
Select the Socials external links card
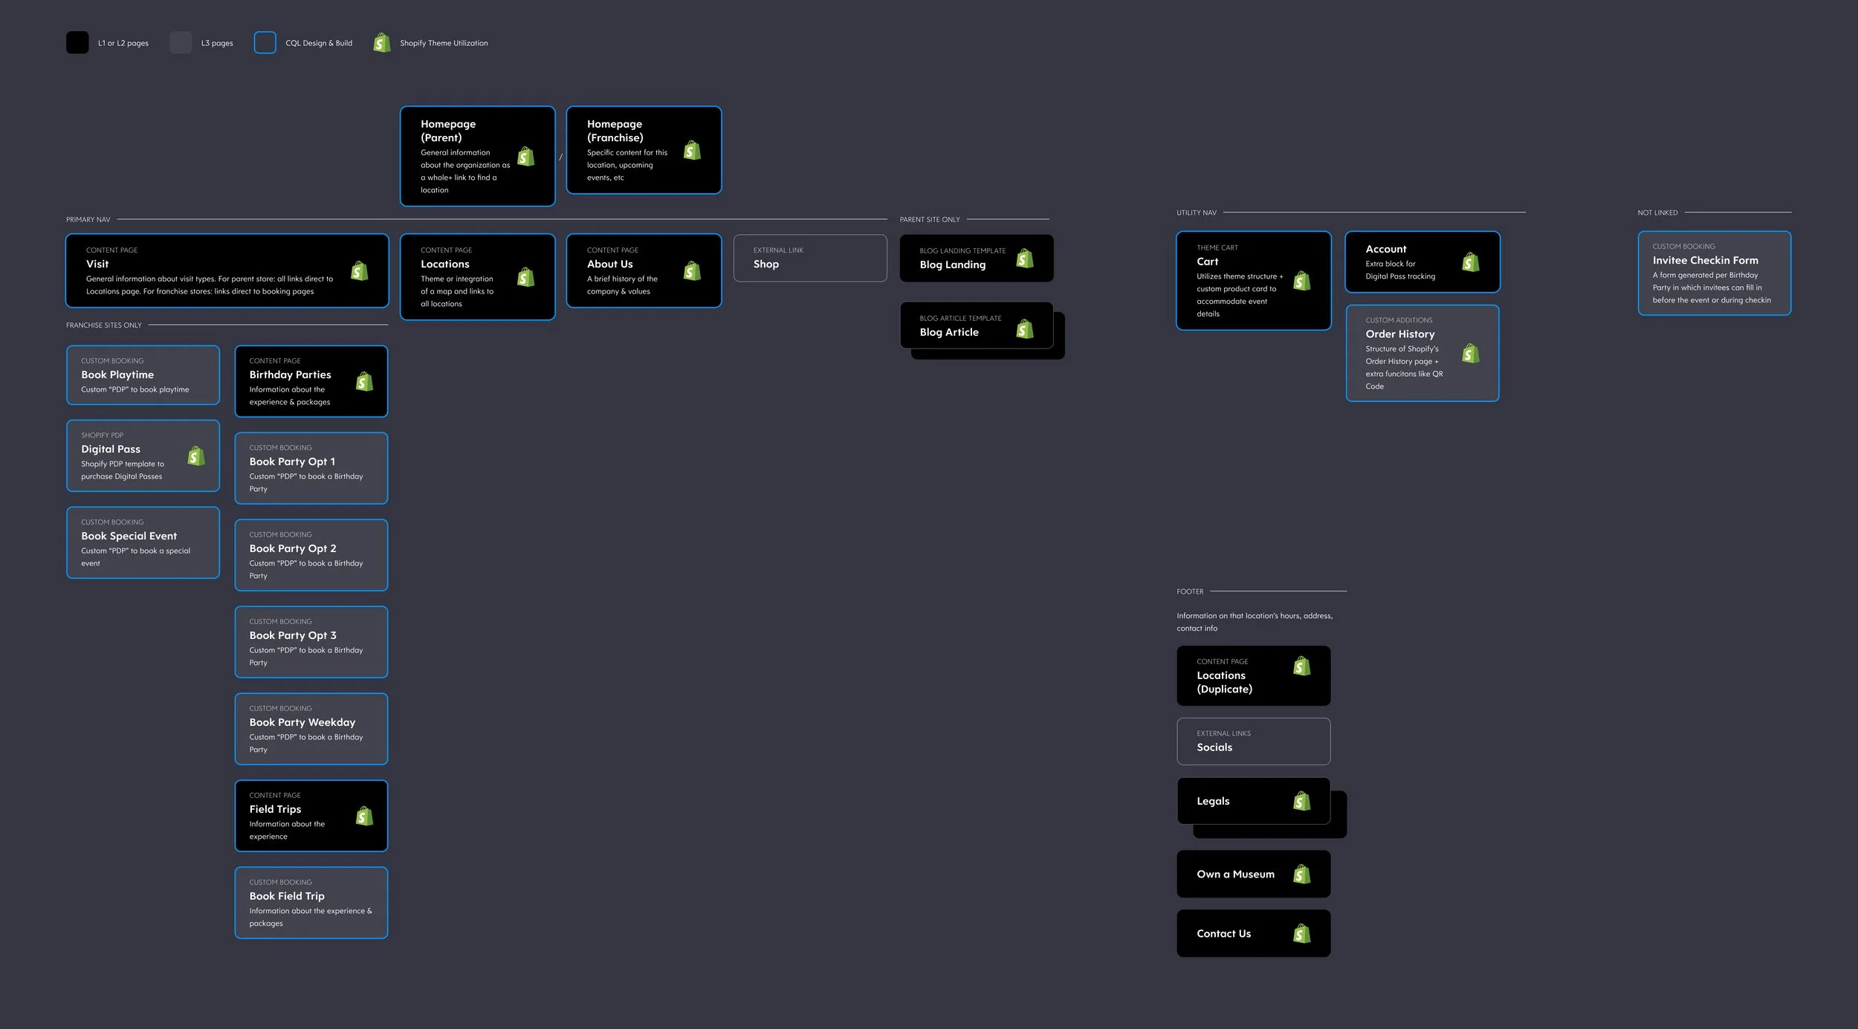coord(1253,741)
